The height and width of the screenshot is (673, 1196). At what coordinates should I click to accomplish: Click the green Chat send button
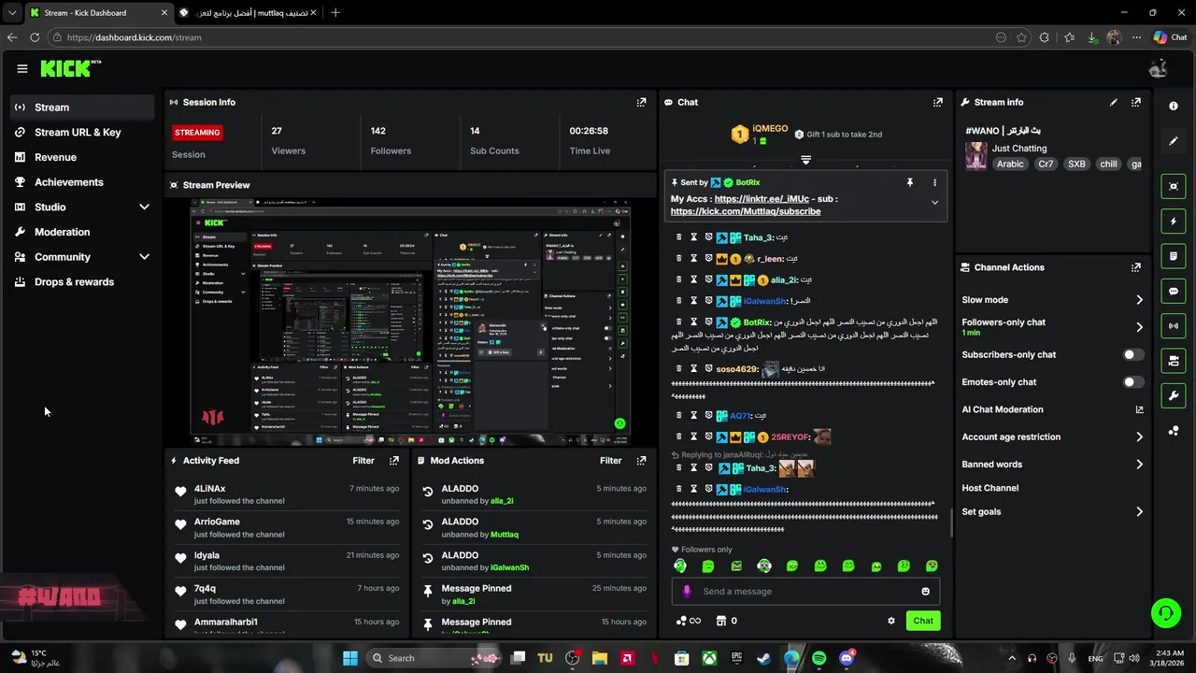pos(923,621)
